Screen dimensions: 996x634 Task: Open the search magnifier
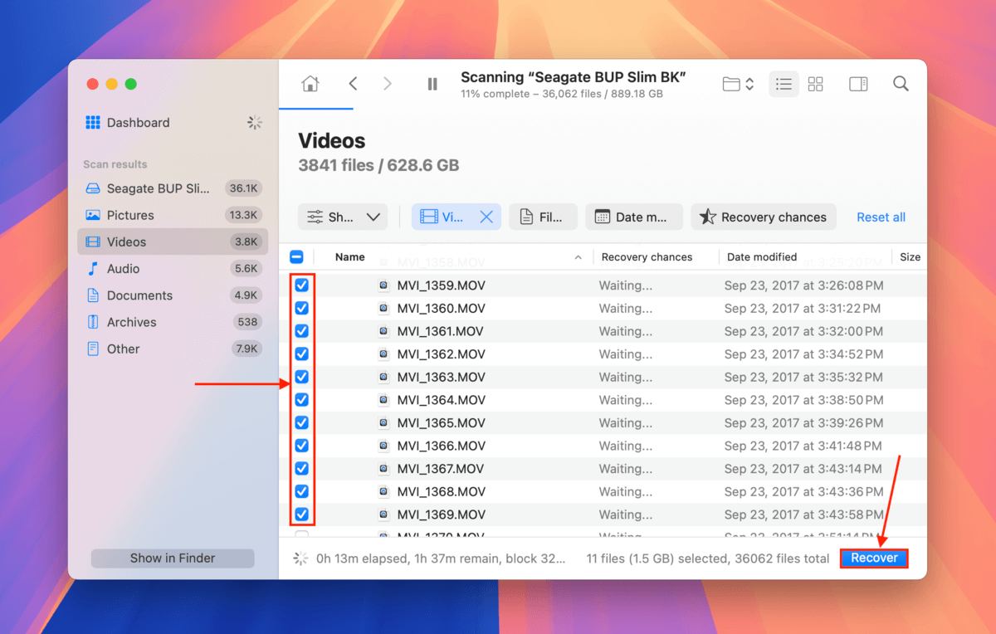point(901,84)
